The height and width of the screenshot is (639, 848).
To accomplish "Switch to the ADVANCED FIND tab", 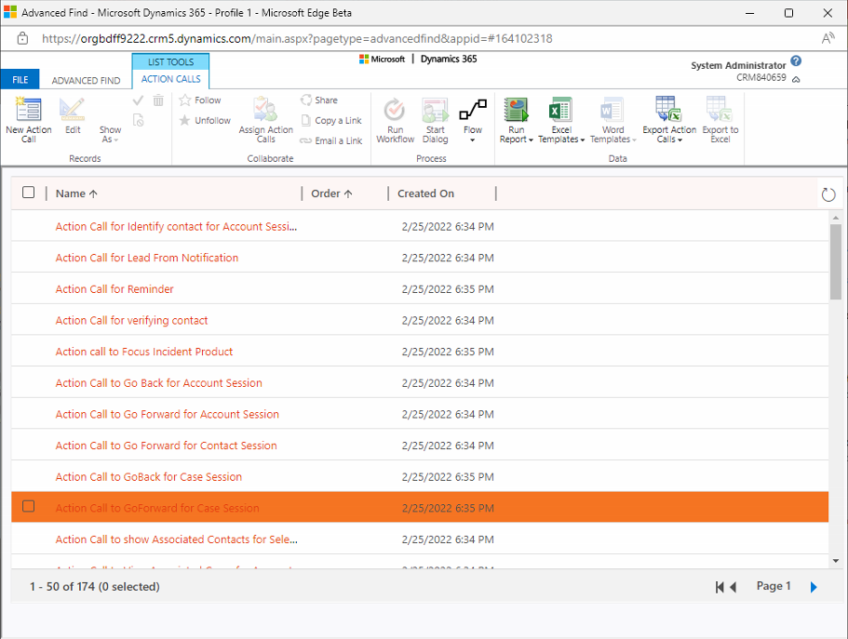I will pyautogui.click(x=86, y=81).
